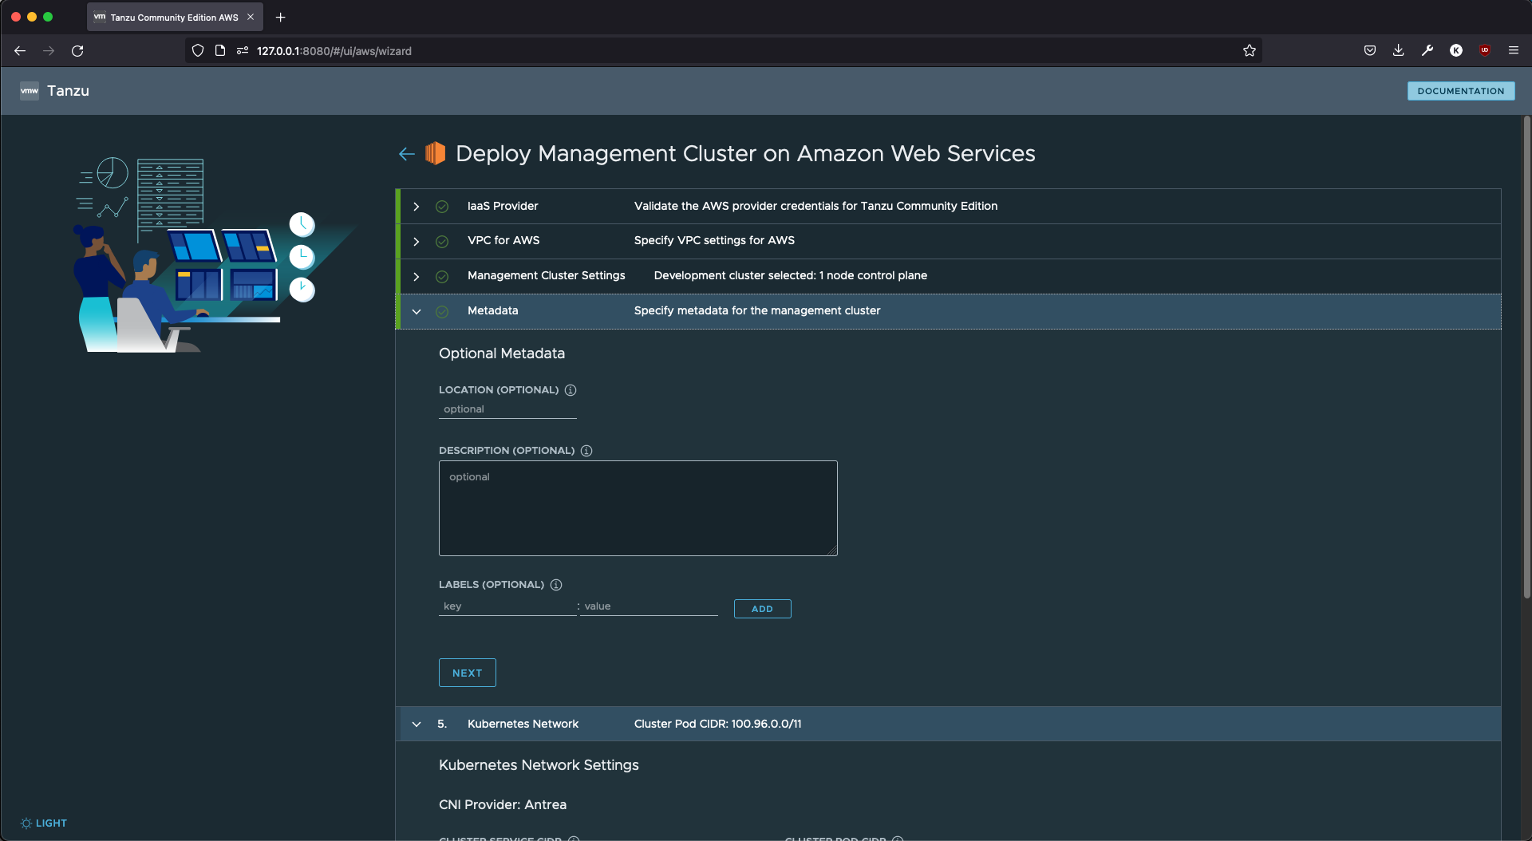This screenshot has height=841, width=1532.
Task: Switch to Light theme
Action: [44, 823]
